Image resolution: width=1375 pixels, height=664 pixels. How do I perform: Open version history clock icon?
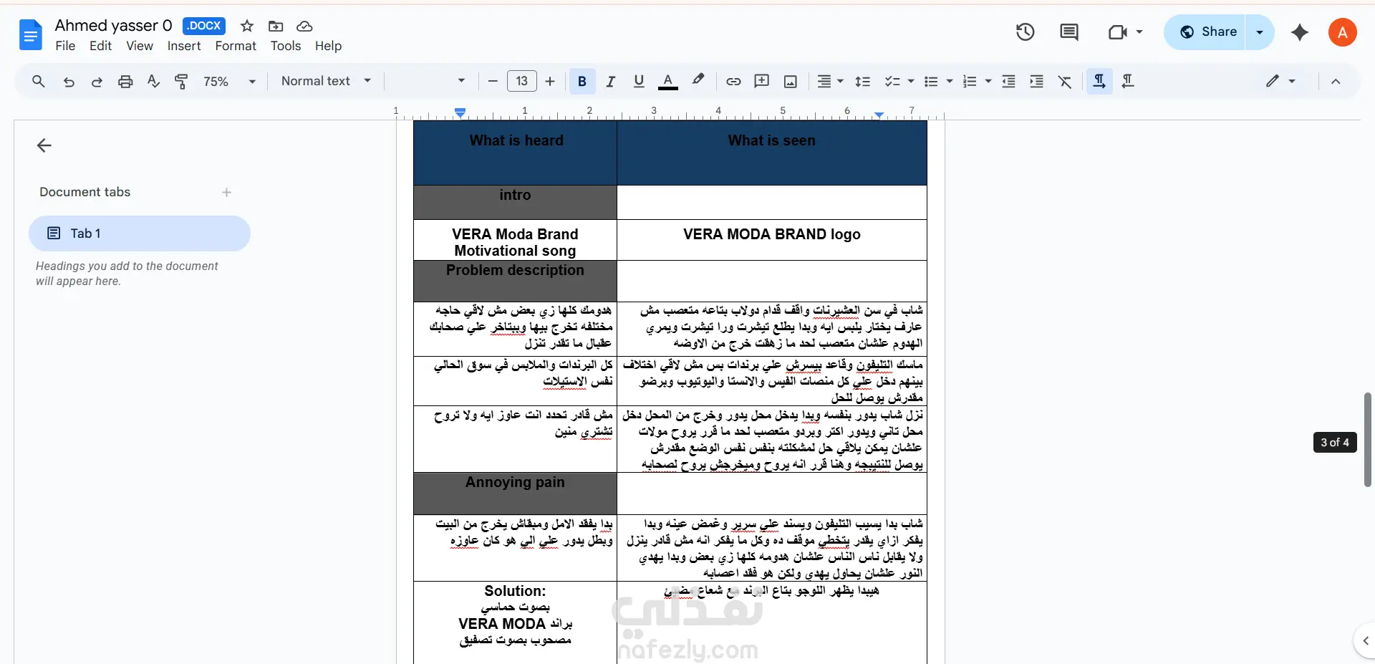click(1025, 32)
